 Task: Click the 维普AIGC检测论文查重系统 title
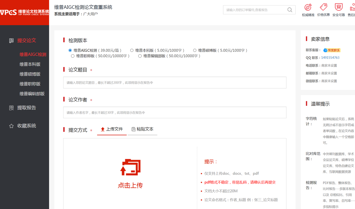pos(83,7)
